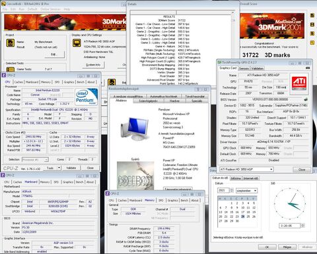Image resolution: width=317 pixels, height=254 pixels.
Task: Click the Validate button in CPU-Z
Action: [71, 168]
